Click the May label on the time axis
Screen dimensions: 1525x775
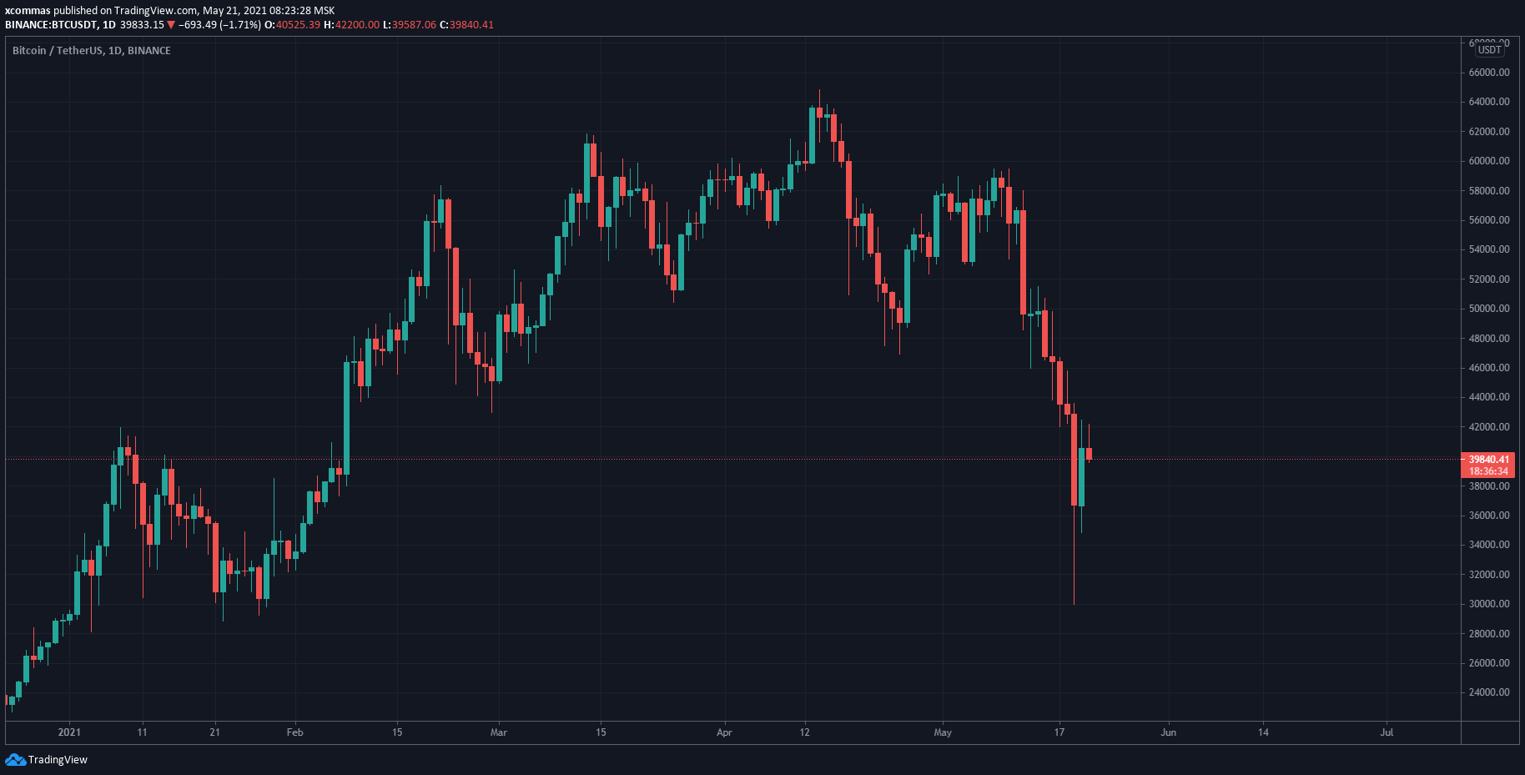pyautogui.click(x=943, y=732)
